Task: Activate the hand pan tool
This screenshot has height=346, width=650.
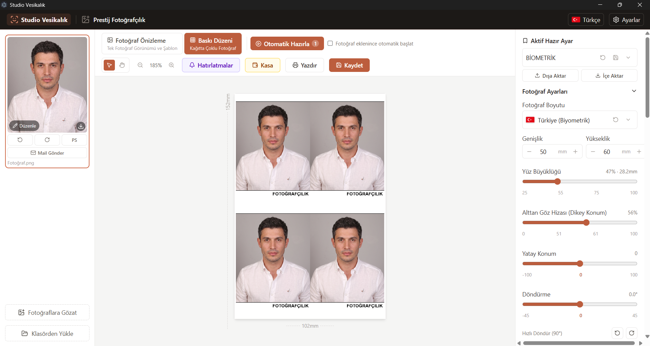Action: [x=122, y=65]
